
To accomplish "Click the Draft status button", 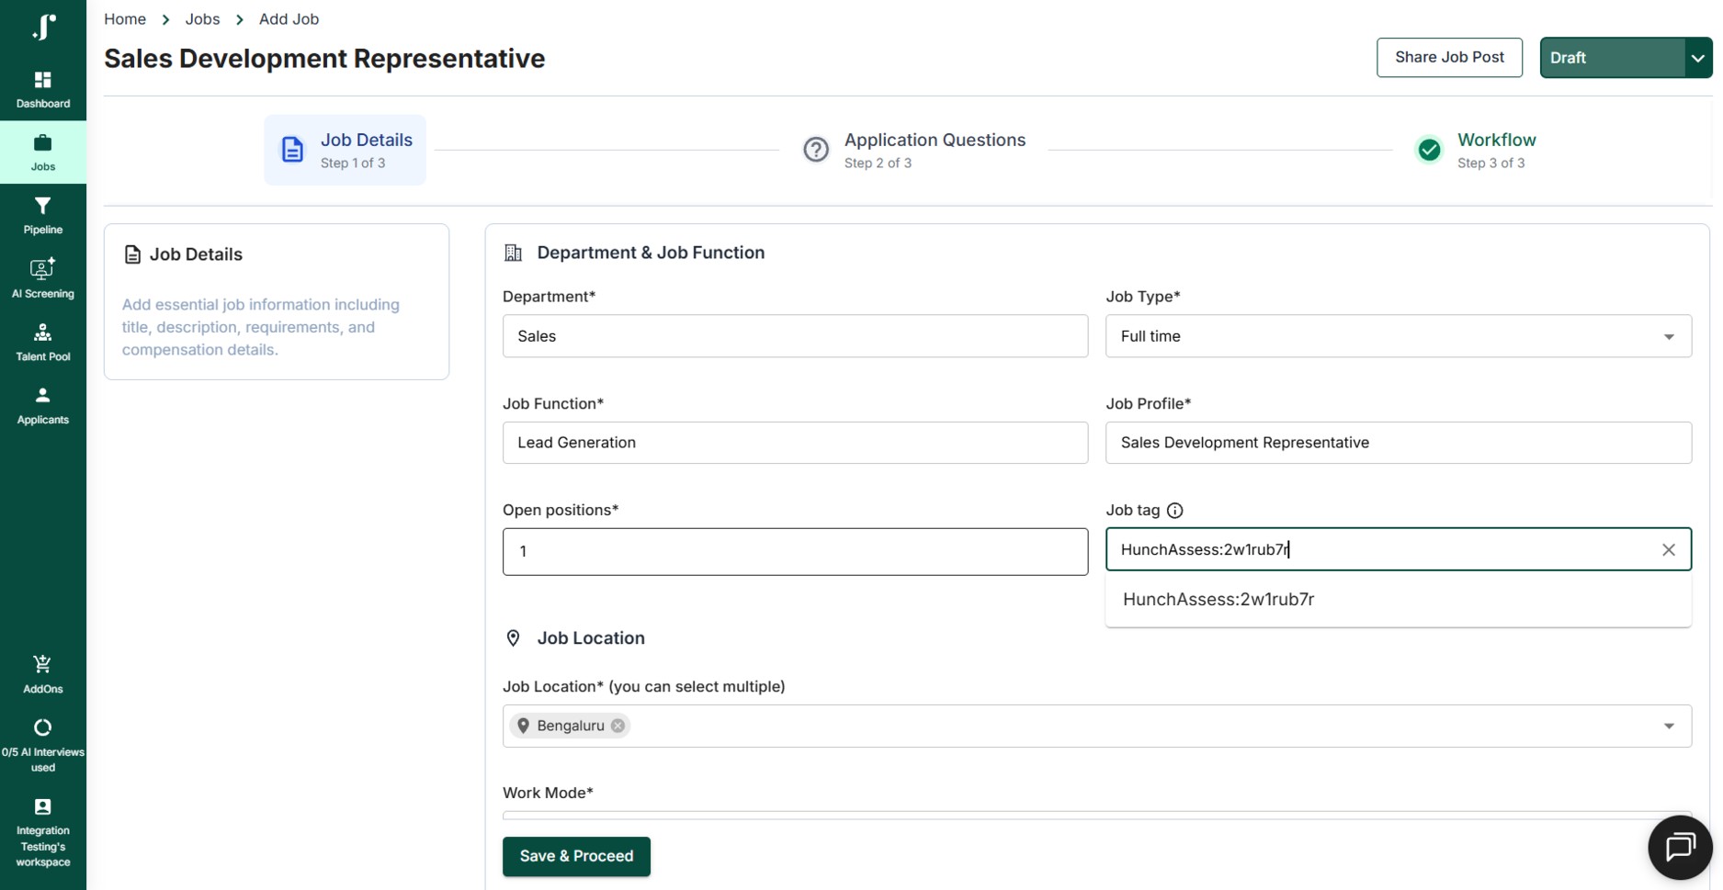I will coord(1613,58).
